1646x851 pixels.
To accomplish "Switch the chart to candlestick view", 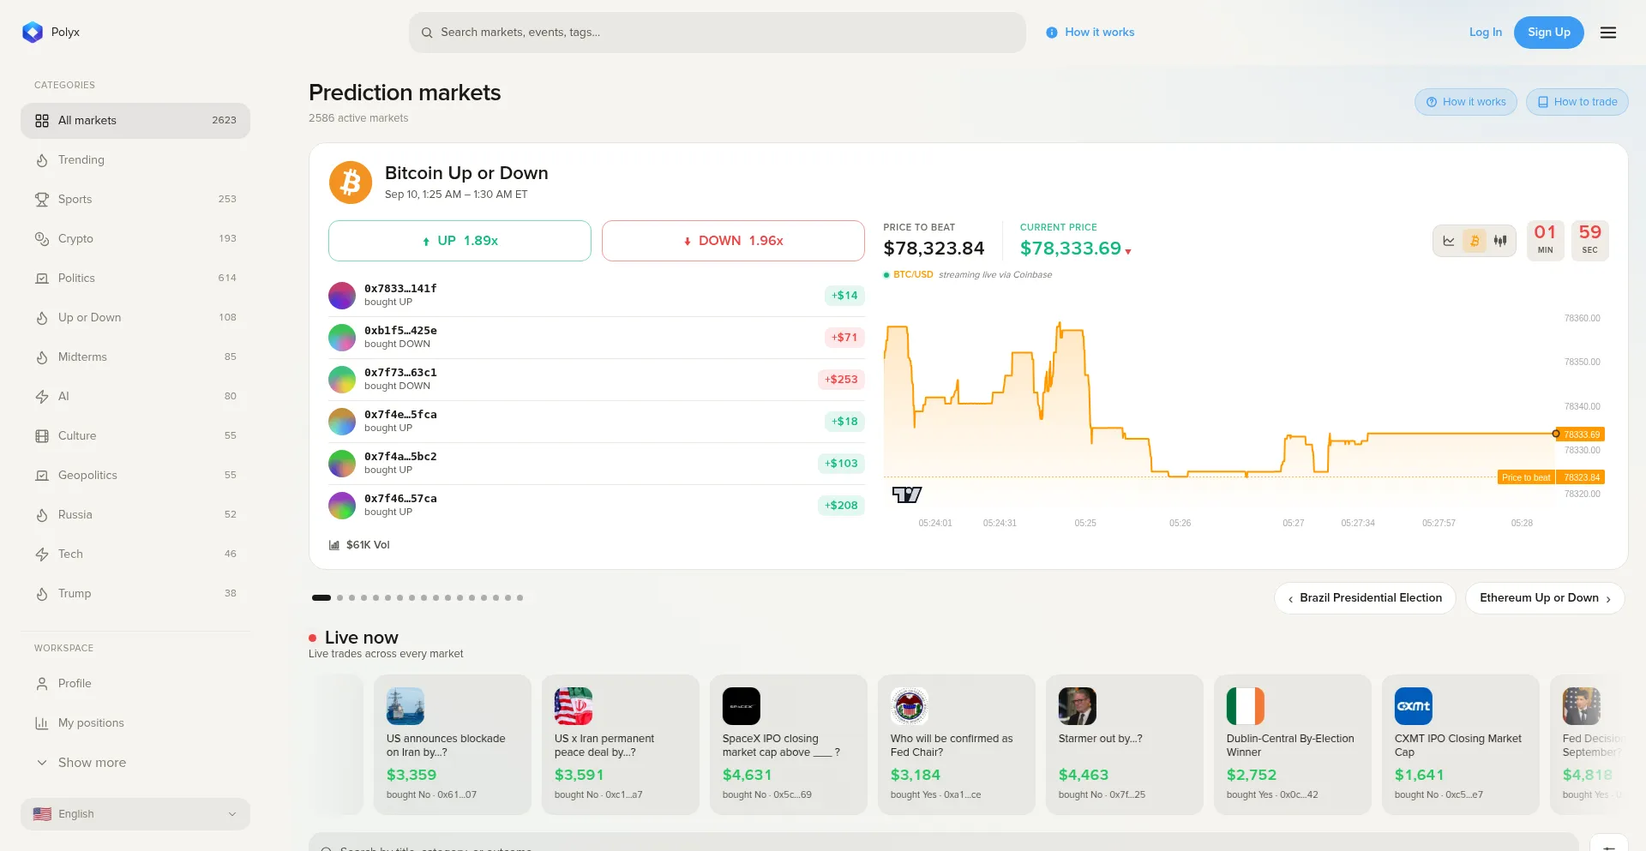I will coord(1500,241).
